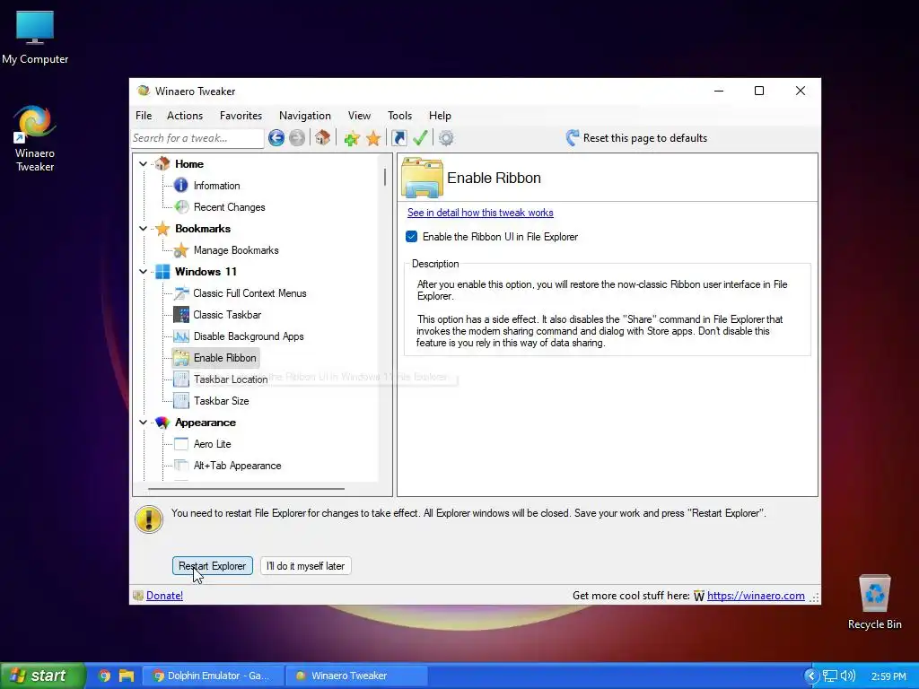Viewport: 919px width, 689px height.
Task: Click the 2:59 PM taskbar clock
Action: tap(888, 676)
